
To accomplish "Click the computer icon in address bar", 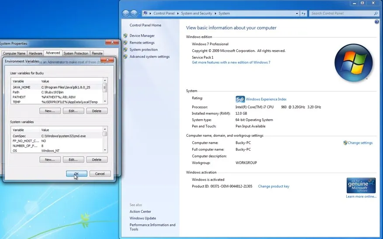I will pos(145,13).
